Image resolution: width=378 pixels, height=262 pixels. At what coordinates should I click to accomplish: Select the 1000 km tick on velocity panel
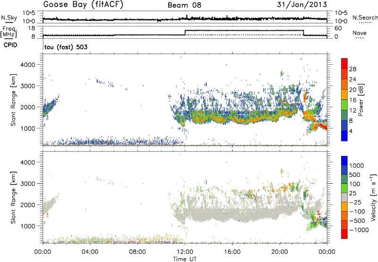point(28,226)
